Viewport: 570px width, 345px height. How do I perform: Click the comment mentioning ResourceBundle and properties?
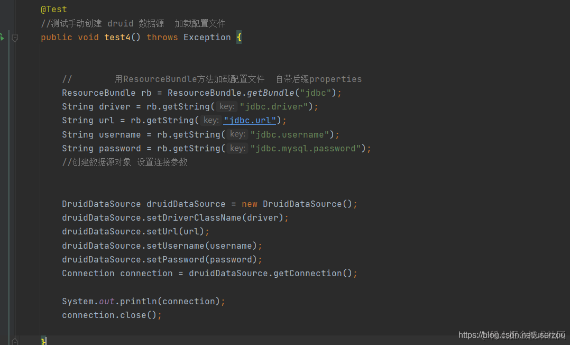pyautogui.click(x=212, y=79)
